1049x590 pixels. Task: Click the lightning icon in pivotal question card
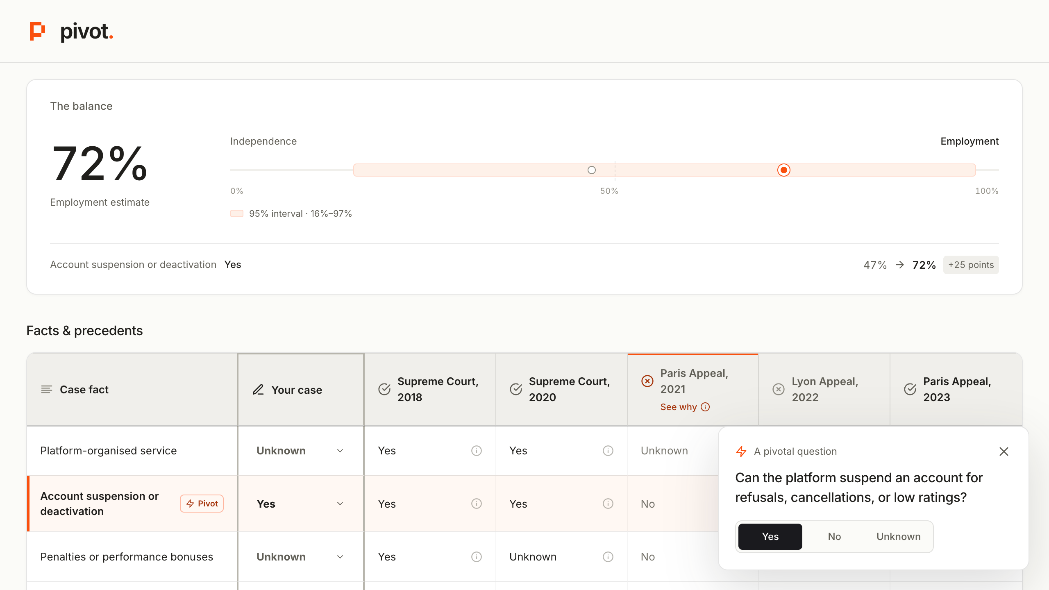pos(741,452)
